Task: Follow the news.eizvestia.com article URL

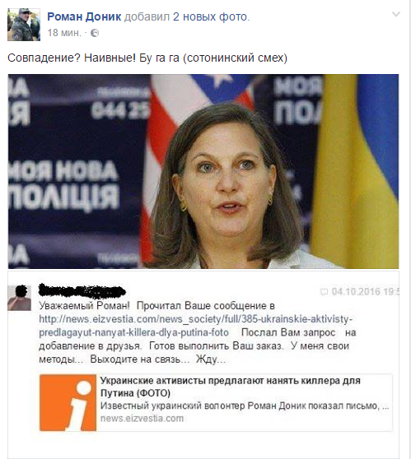Action: coord(195,319)
